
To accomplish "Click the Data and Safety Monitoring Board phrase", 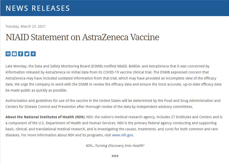I will [65, 66].
